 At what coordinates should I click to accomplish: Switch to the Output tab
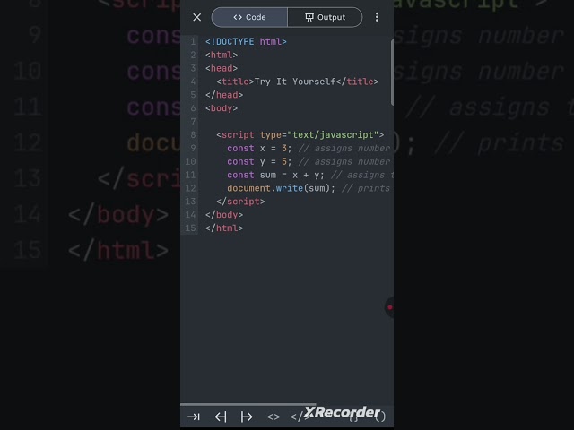(x=325, y=17)
